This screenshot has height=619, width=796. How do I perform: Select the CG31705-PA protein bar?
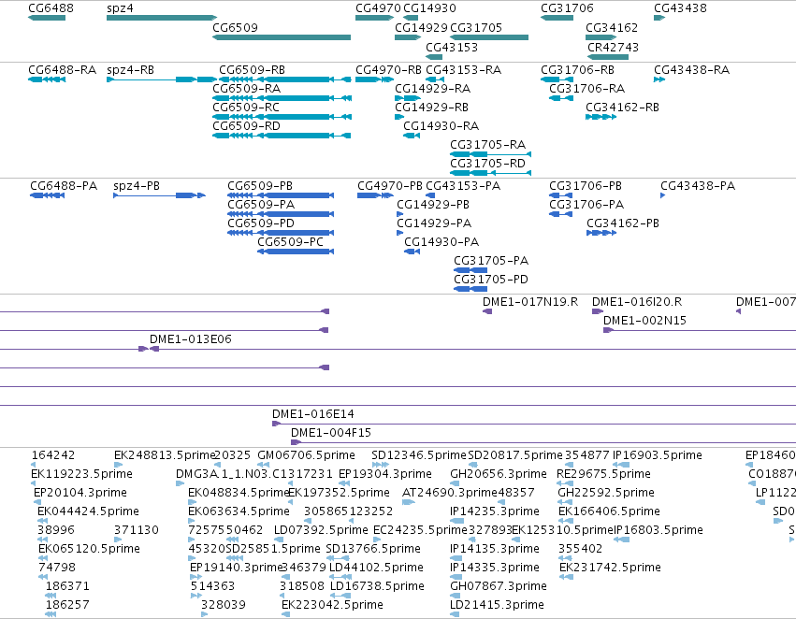(470, 270)
